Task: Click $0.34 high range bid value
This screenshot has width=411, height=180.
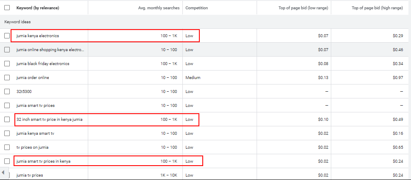Action: [398, 63]
